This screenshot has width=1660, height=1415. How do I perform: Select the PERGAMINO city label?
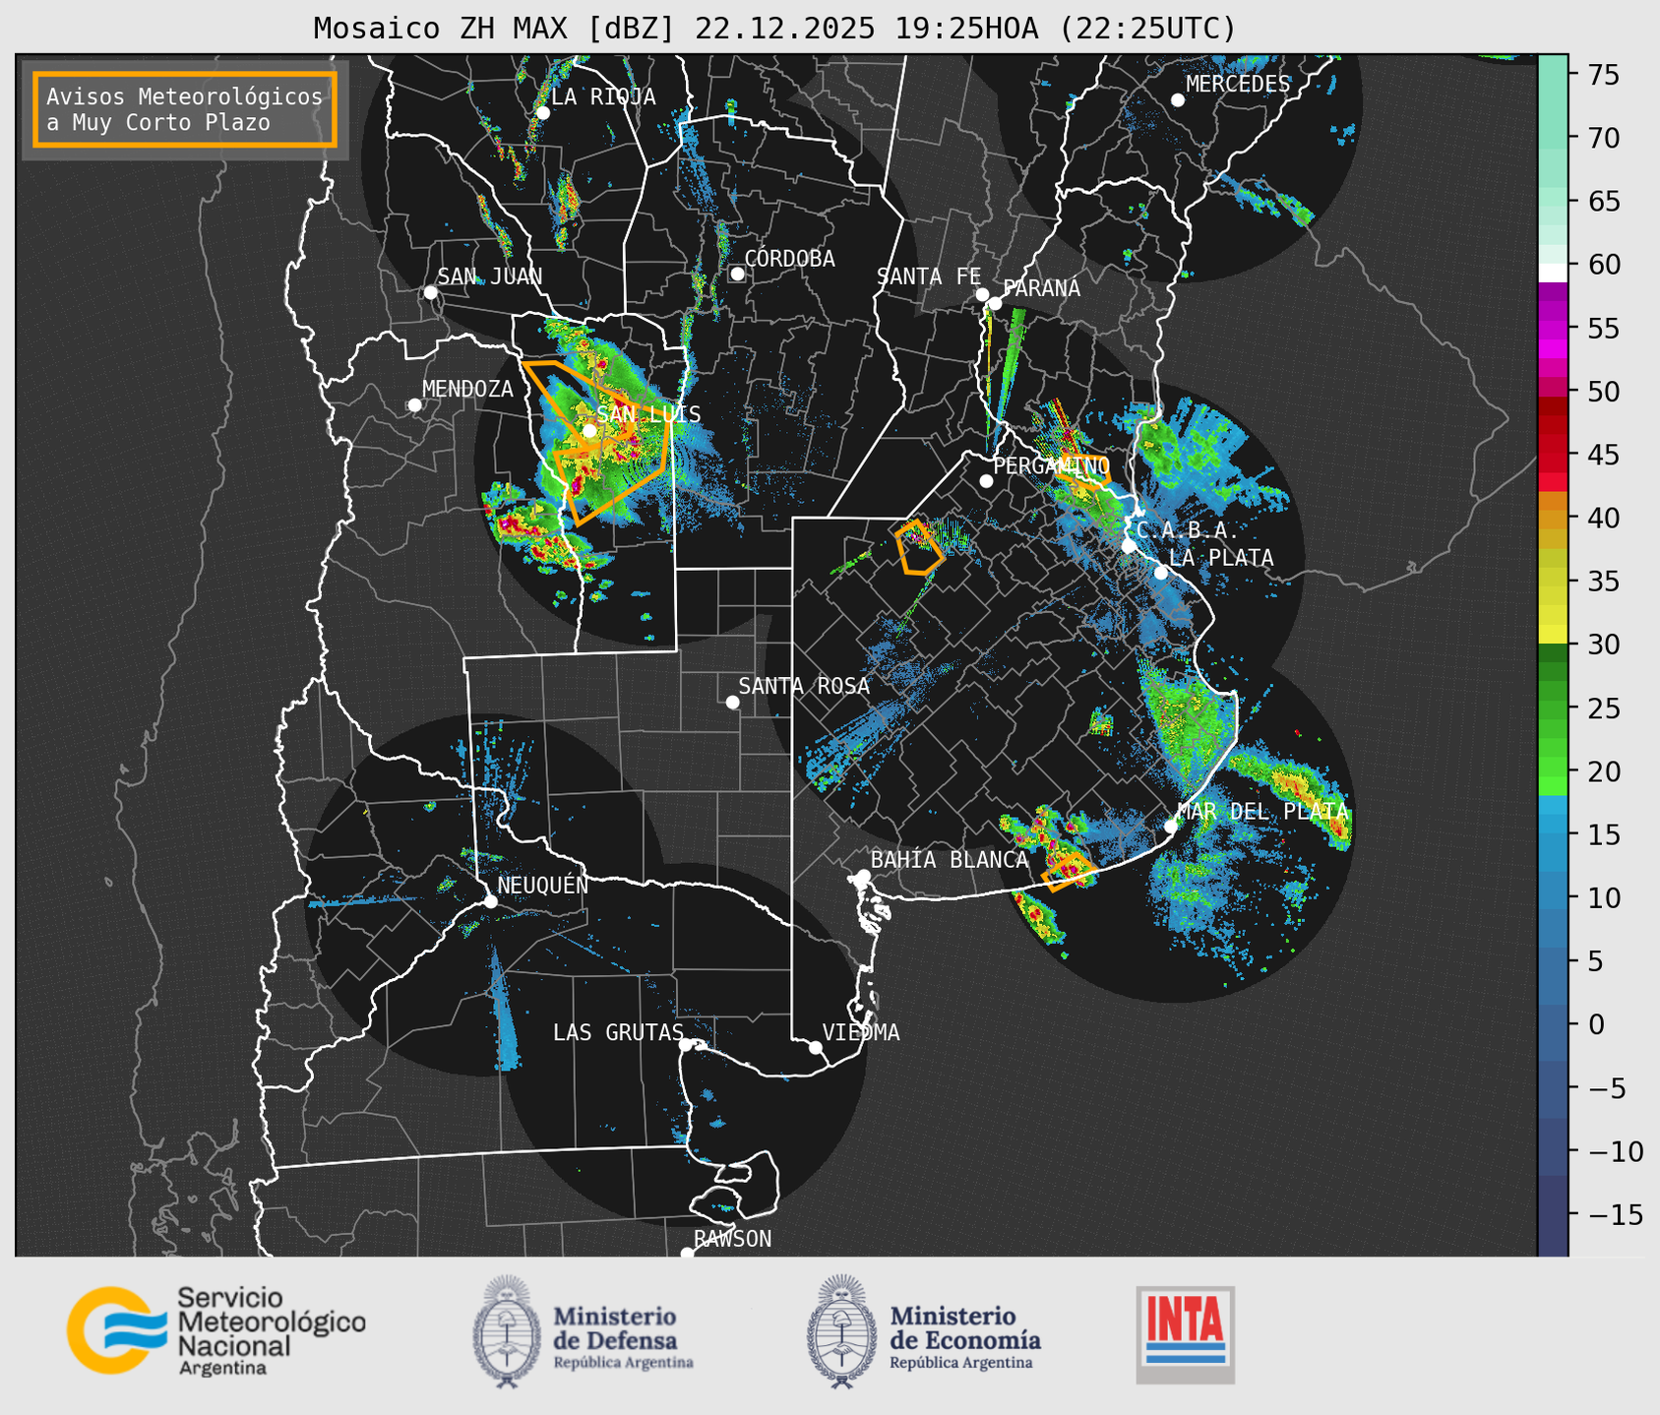point(1051,465)
